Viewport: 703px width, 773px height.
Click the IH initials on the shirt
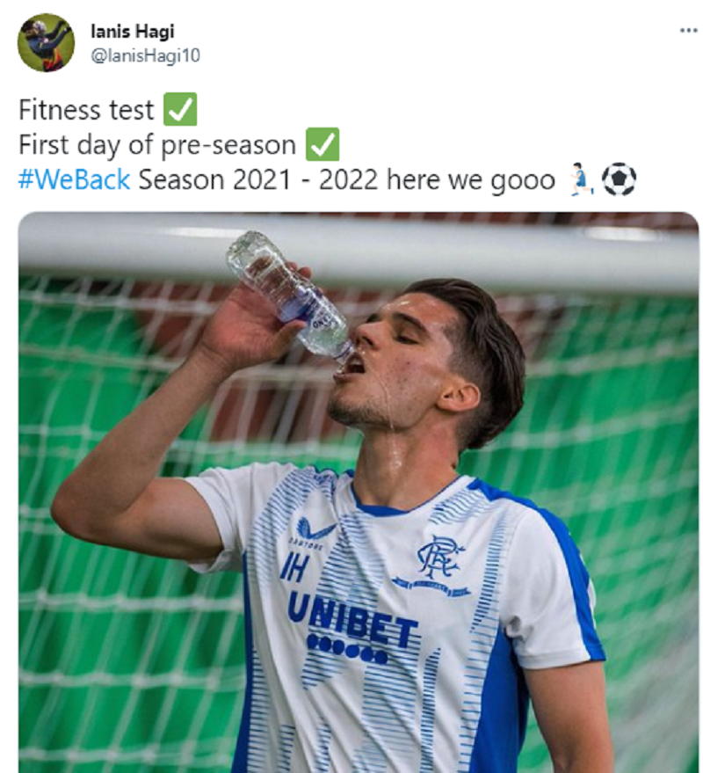point(297,565)
